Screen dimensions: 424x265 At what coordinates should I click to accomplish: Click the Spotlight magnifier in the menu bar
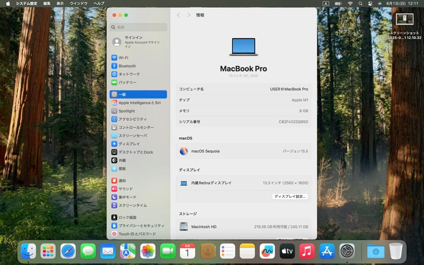click(360, 4)
